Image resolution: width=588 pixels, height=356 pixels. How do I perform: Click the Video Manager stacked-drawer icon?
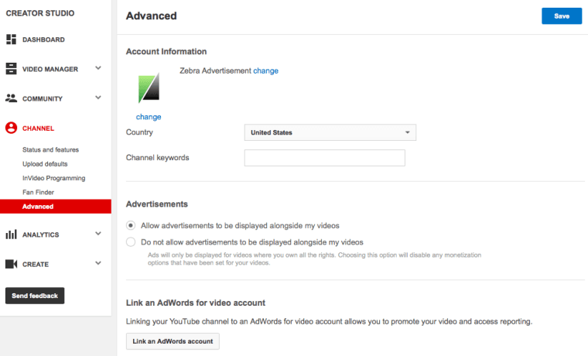click(x=12, y=69)
